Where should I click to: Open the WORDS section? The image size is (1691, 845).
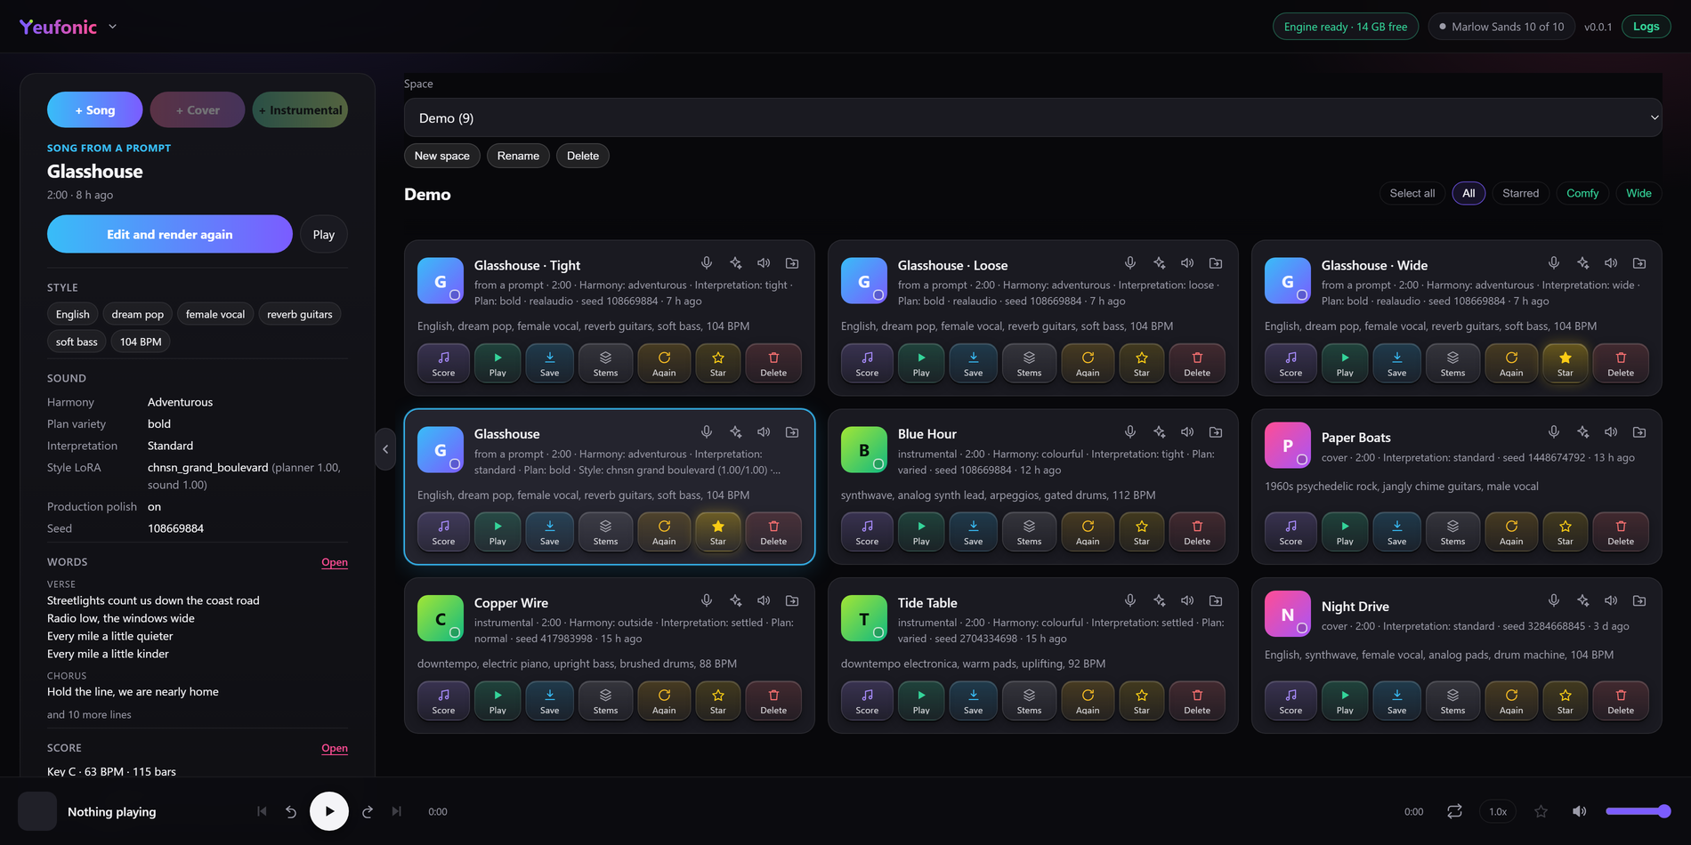click(x=335, y=562)
